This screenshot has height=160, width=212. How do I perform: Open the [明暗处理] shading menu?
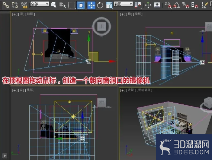coord(144,90)
